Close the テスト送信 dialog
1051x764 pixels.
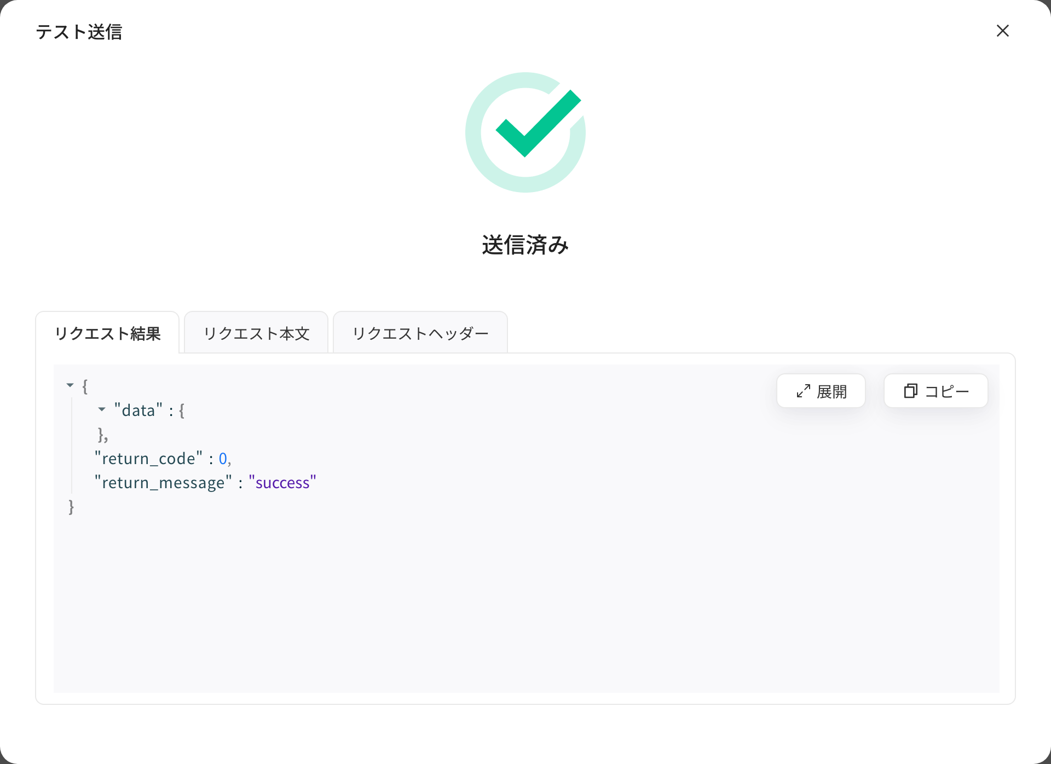click(x=1002, y=31)
